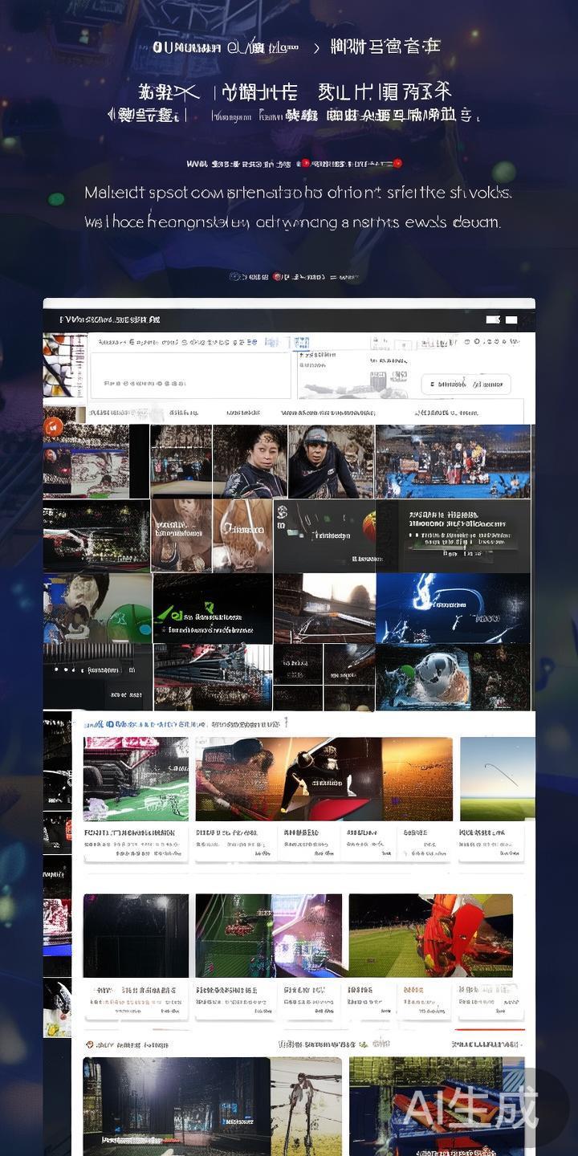Click the left white icon in dark title bar
The image size is (578, 1156).
pyautogui.click(x=493, y=320)
